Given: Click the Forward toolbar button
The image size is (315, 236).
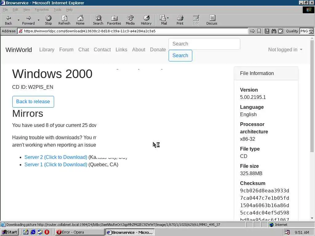Looking at the screenshot, I should tap(28, 20).
